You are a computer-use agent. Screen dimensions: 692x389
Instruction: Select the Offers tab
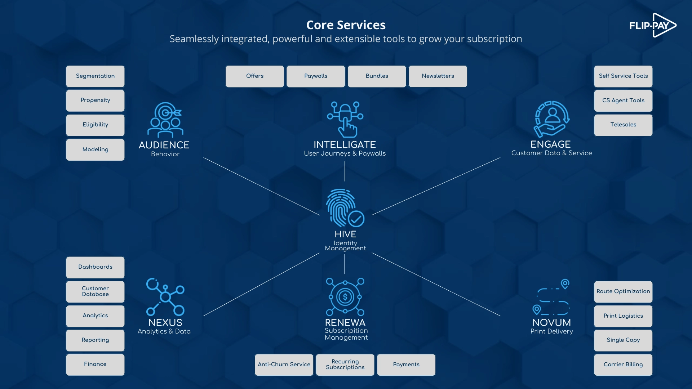point(255,76)
